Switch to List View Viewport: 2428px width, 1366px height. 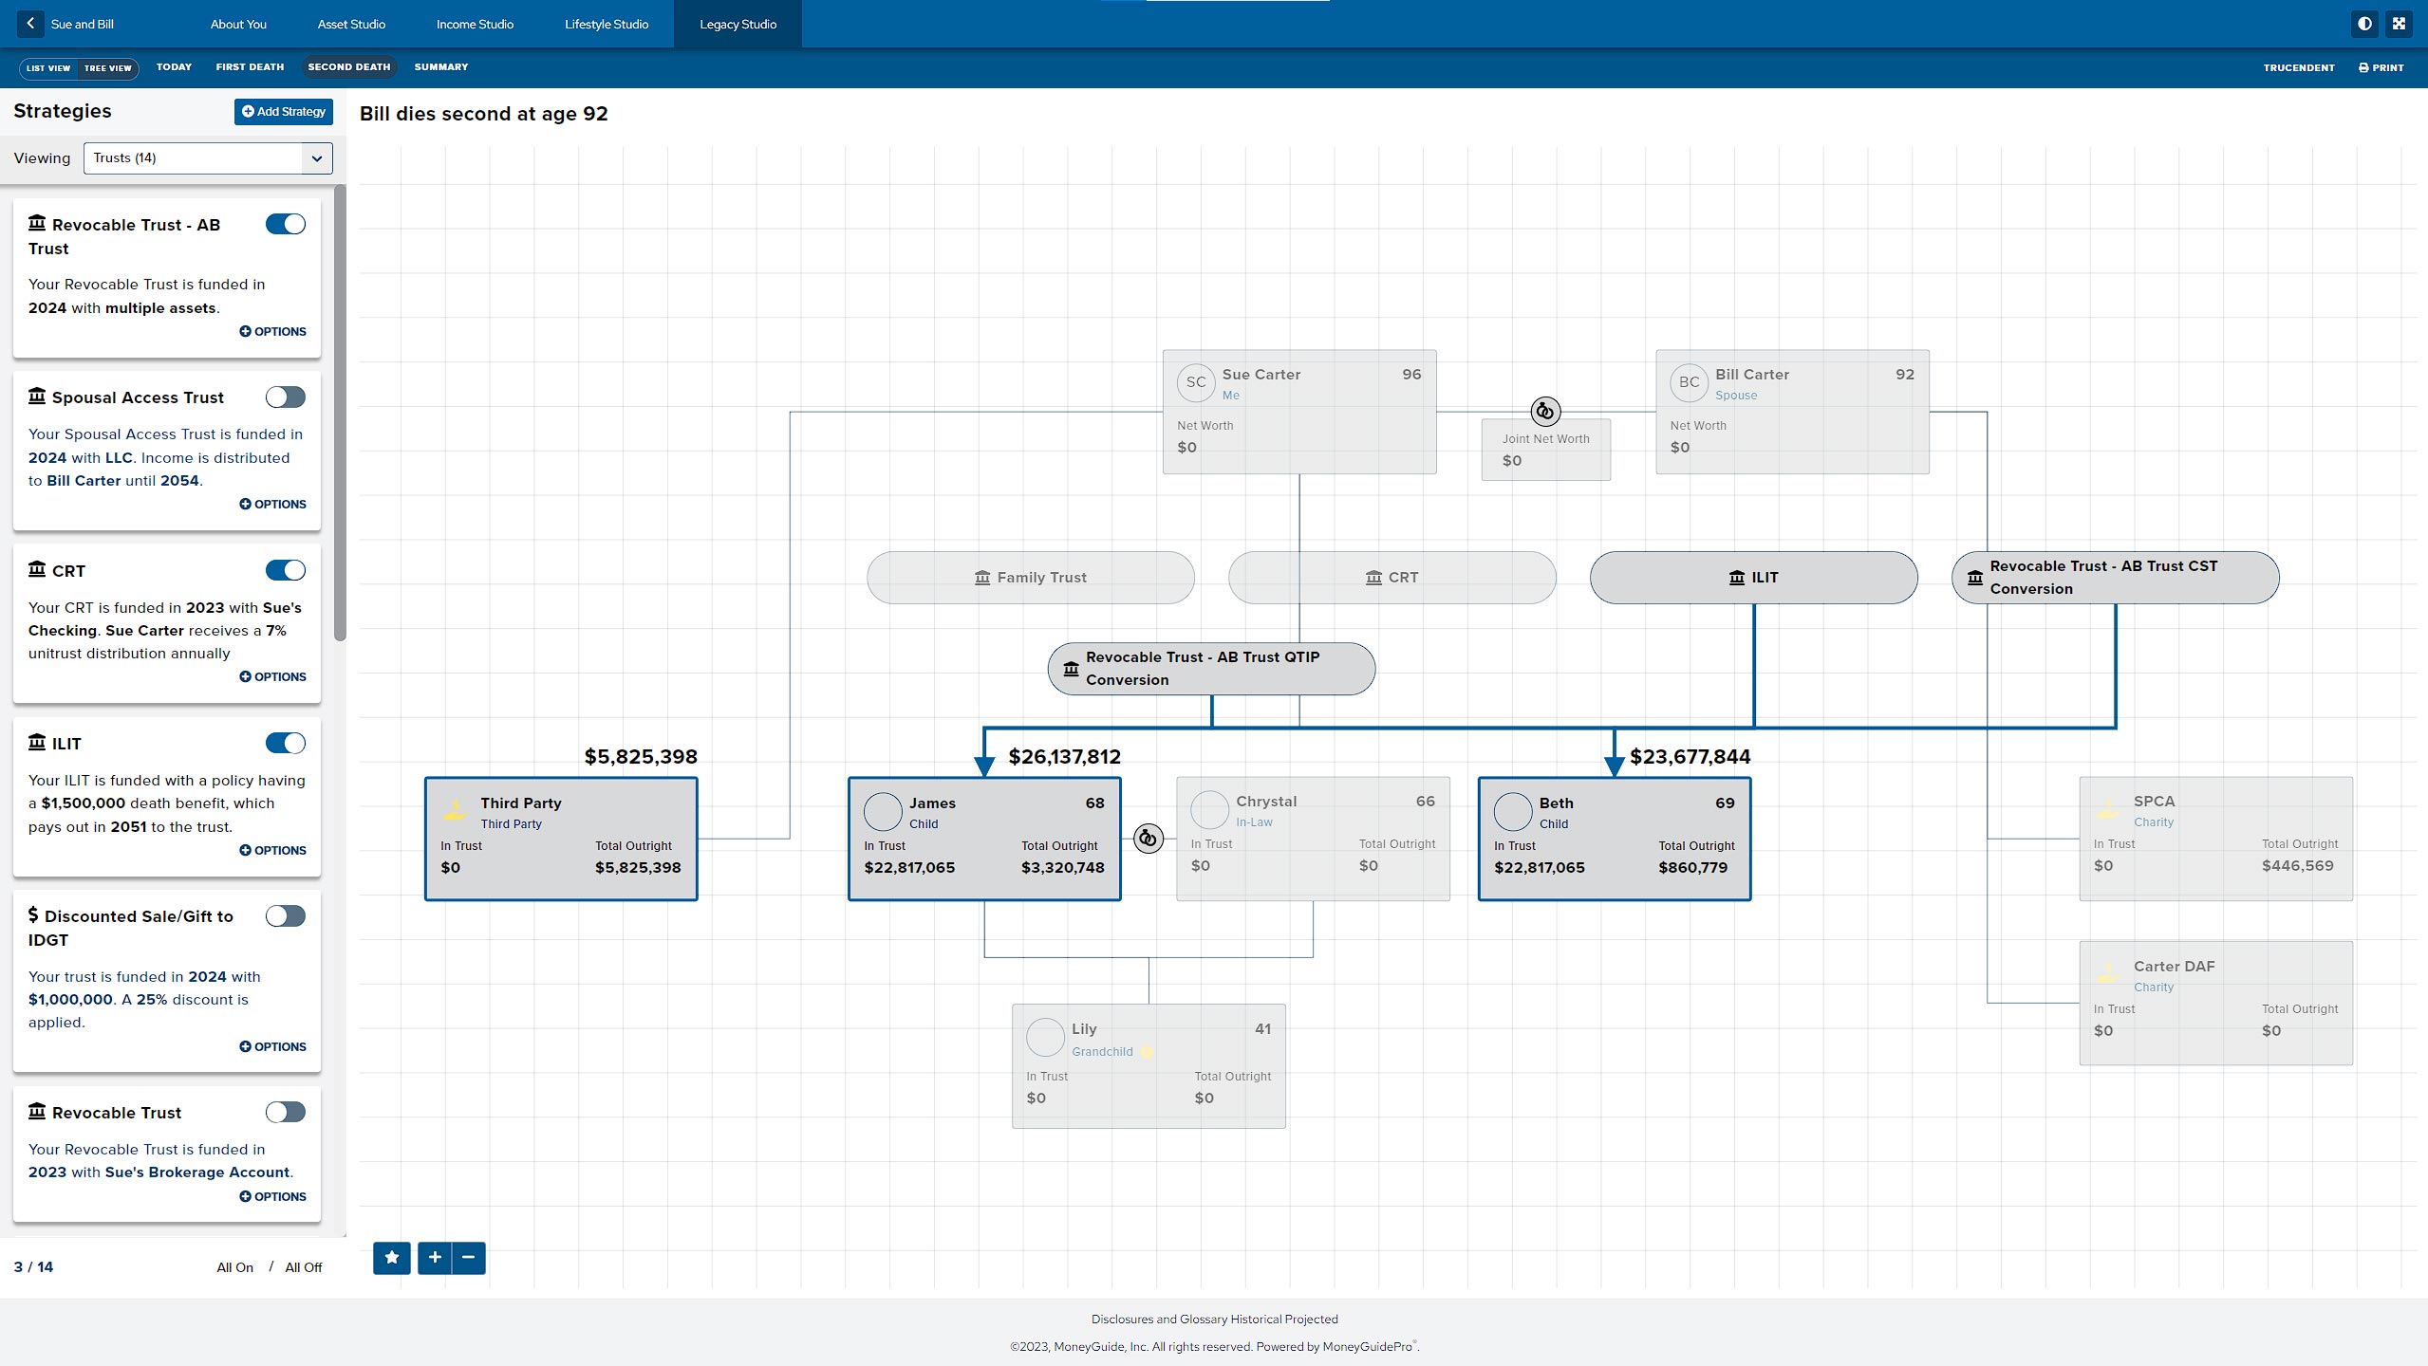(x=48, y=68)
